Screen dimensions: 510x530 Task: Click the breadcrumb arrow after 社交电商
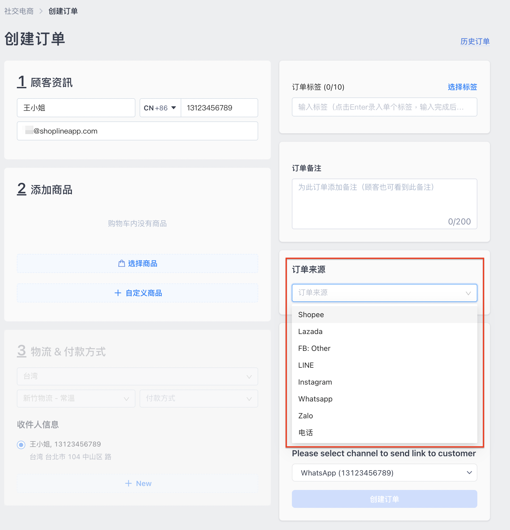41,11
